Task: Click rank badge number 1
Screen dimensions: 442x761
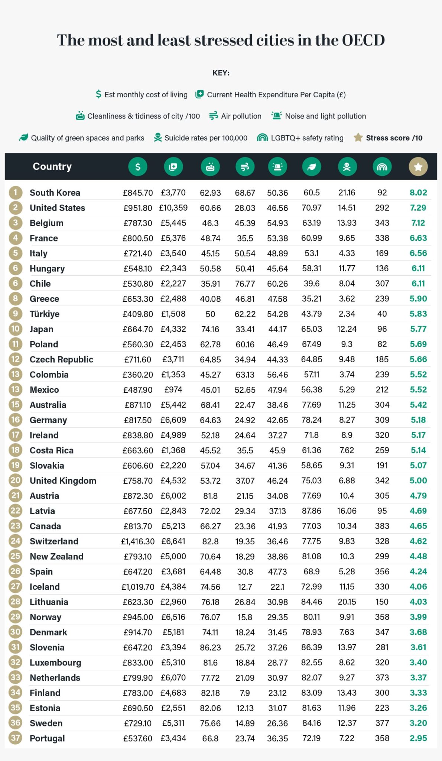Action: coord(16,192)
